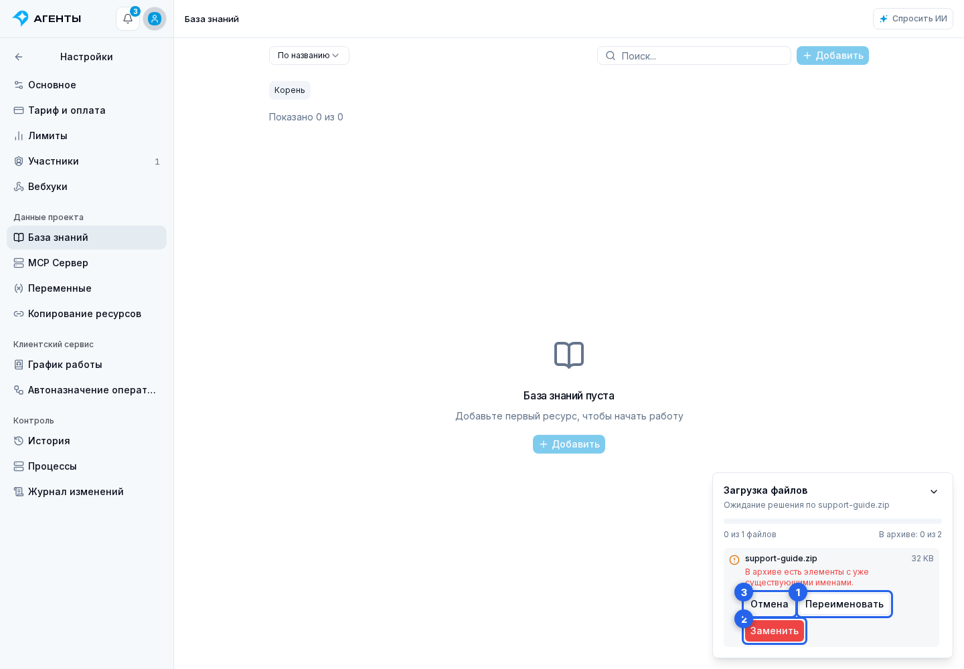Click the Лимиты bar chart icon
Viewport: 964px width, 669px height.
(x=19, y=136)
